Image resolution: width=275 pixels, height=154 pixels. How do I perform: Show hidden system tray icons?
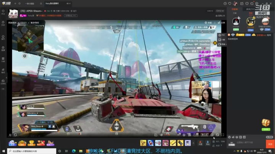(235, 151)
